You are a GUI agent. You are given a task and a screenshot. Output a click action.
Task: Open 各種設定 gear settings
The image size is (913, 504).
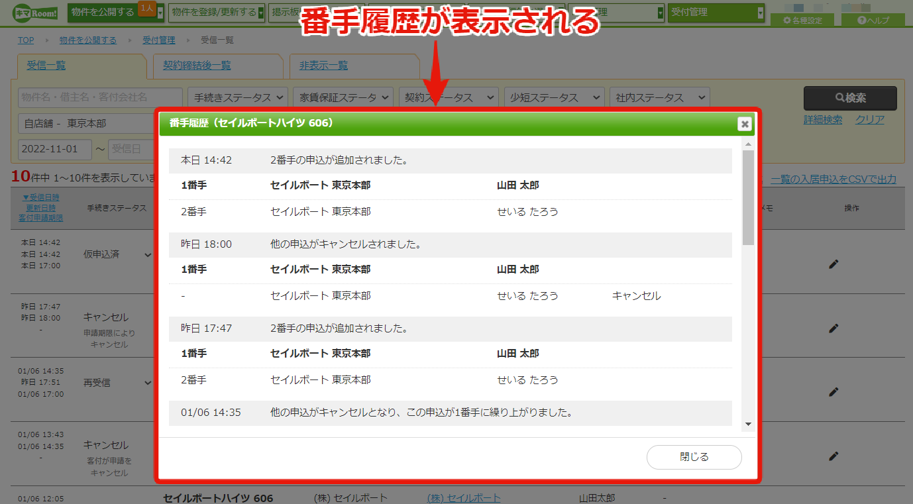point(802,20)
